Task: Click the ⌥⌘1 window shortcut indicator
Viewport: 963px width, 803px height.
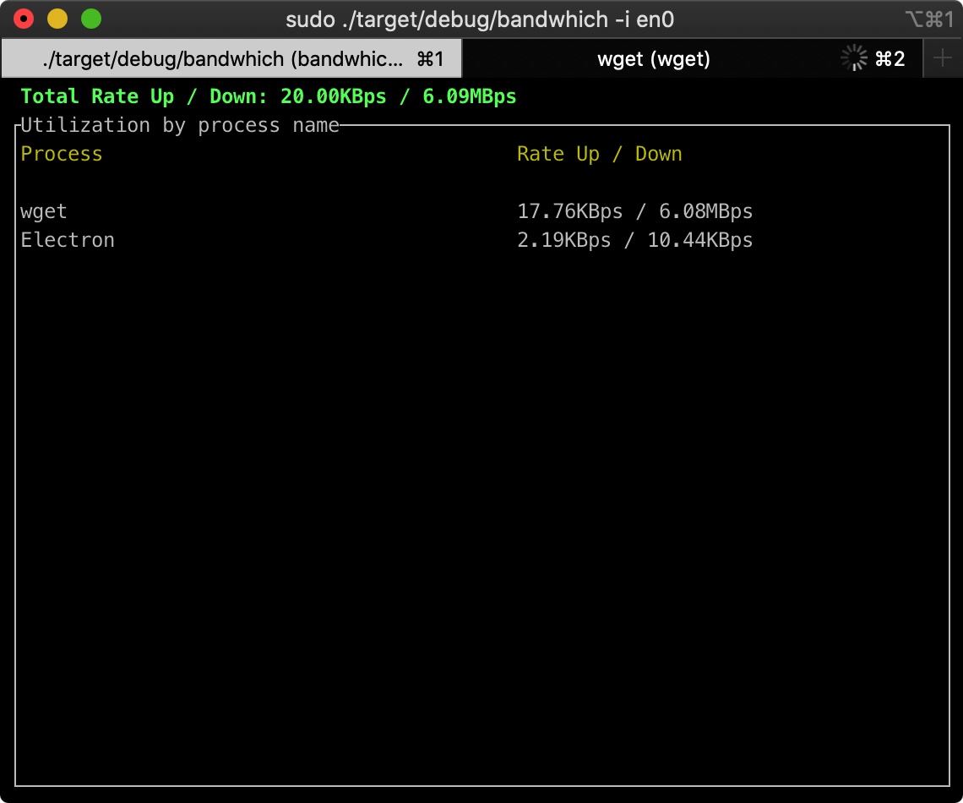Action: 930,19
